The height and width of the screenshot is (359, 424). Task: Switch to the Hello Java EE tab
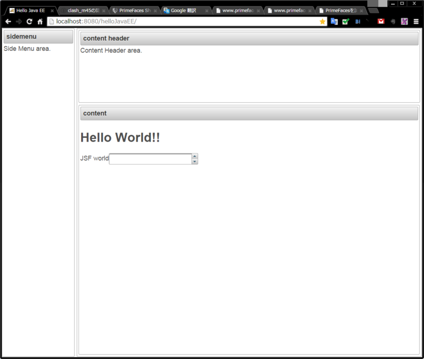[x=30, y=11]
